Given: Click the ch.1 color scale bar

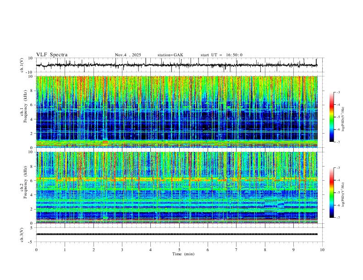Looking at the screenshot, I should pyautogui.click(x=332, y=117).
